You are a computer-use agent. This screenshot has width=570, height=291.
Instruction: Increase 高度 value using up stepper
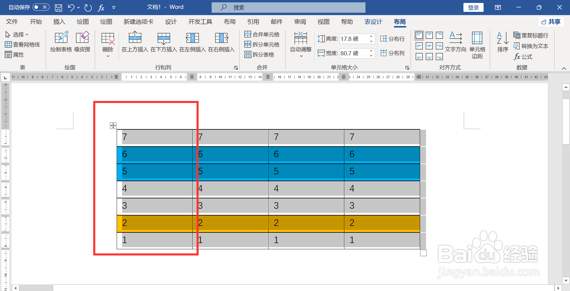[x=371, y=37]
